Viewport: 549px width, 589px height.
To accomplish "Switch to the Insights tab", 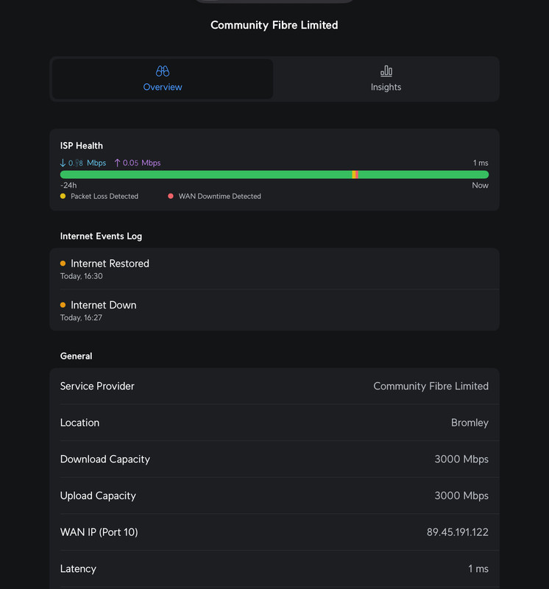I will point(386,79).
